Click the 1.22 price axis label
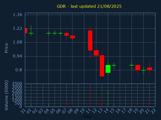Image resolution: width=161 pixels, height=120 pixels. (x=17, y=28)
